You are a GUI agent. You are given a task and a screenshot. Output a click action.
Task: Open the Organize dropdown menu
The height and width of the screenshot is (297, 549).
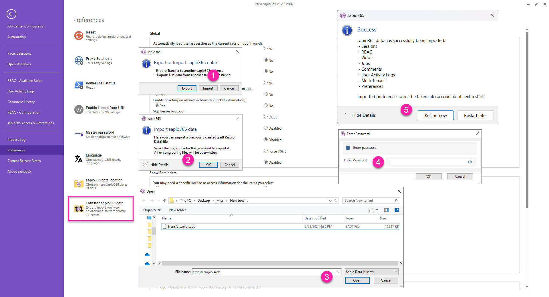pos(152,210)
